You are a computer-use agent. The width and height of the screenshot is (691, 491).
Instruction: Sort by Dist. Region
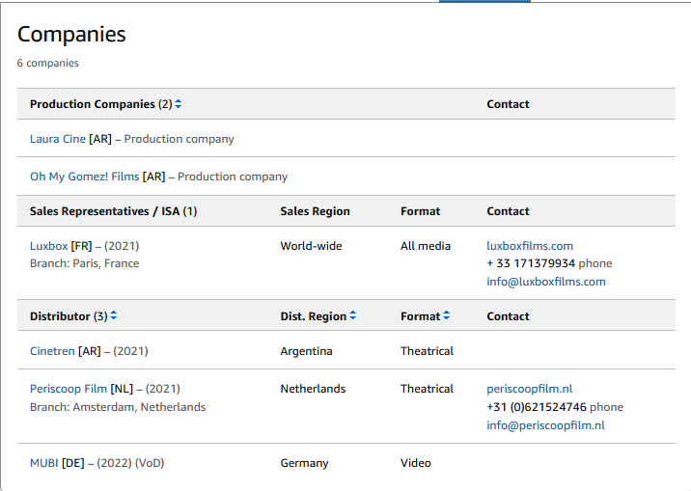pos(353,316)
